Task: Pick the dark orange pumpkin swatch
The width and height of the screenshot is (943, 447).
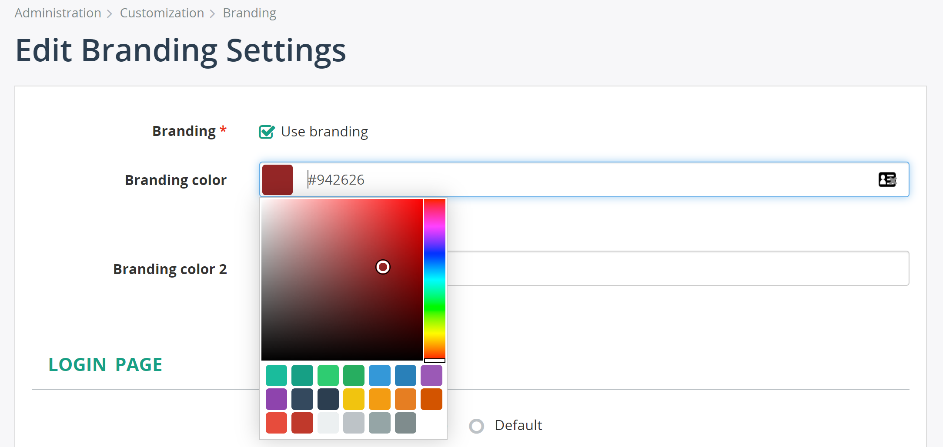Action: 431,399
